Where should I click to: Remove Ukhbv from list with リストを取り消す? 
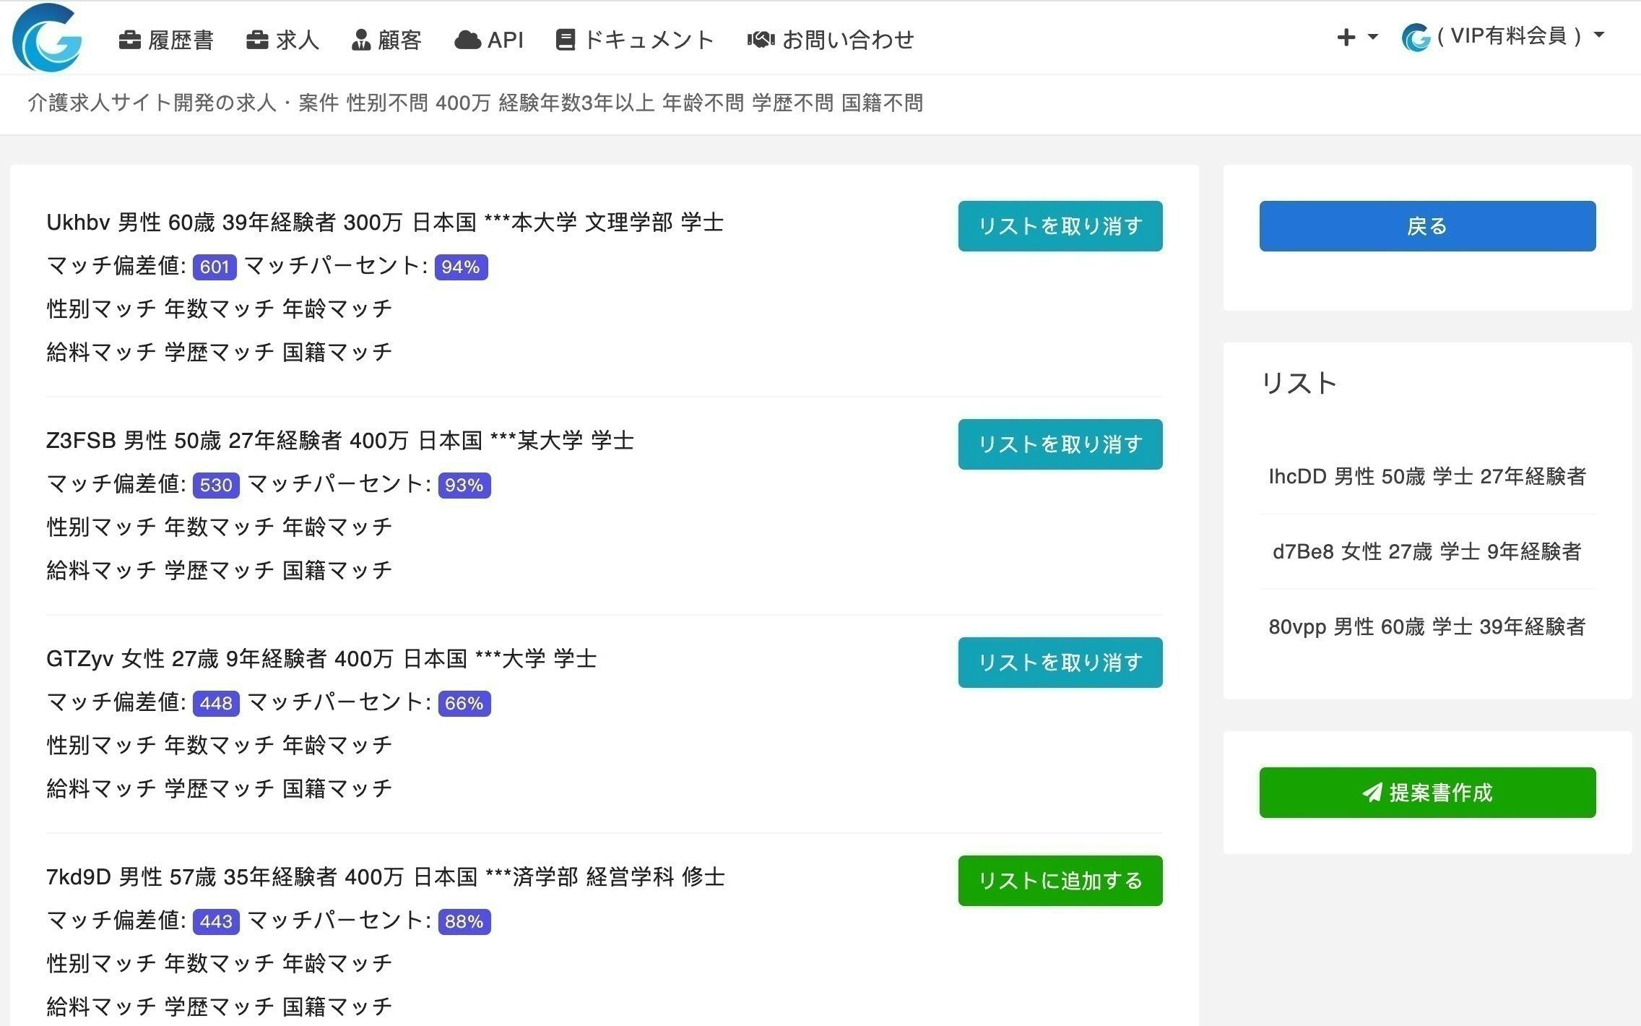[x=1060, y=226]
